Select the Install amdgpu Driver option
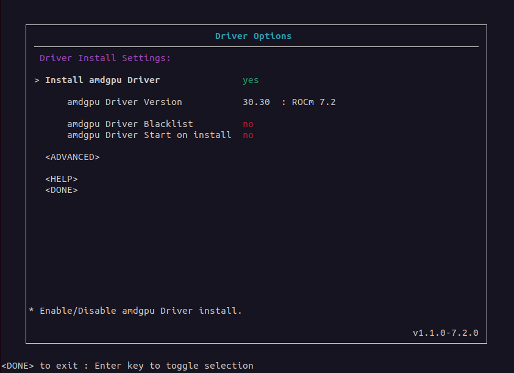Viewport: 514px width, 373px height. point(102,80)
